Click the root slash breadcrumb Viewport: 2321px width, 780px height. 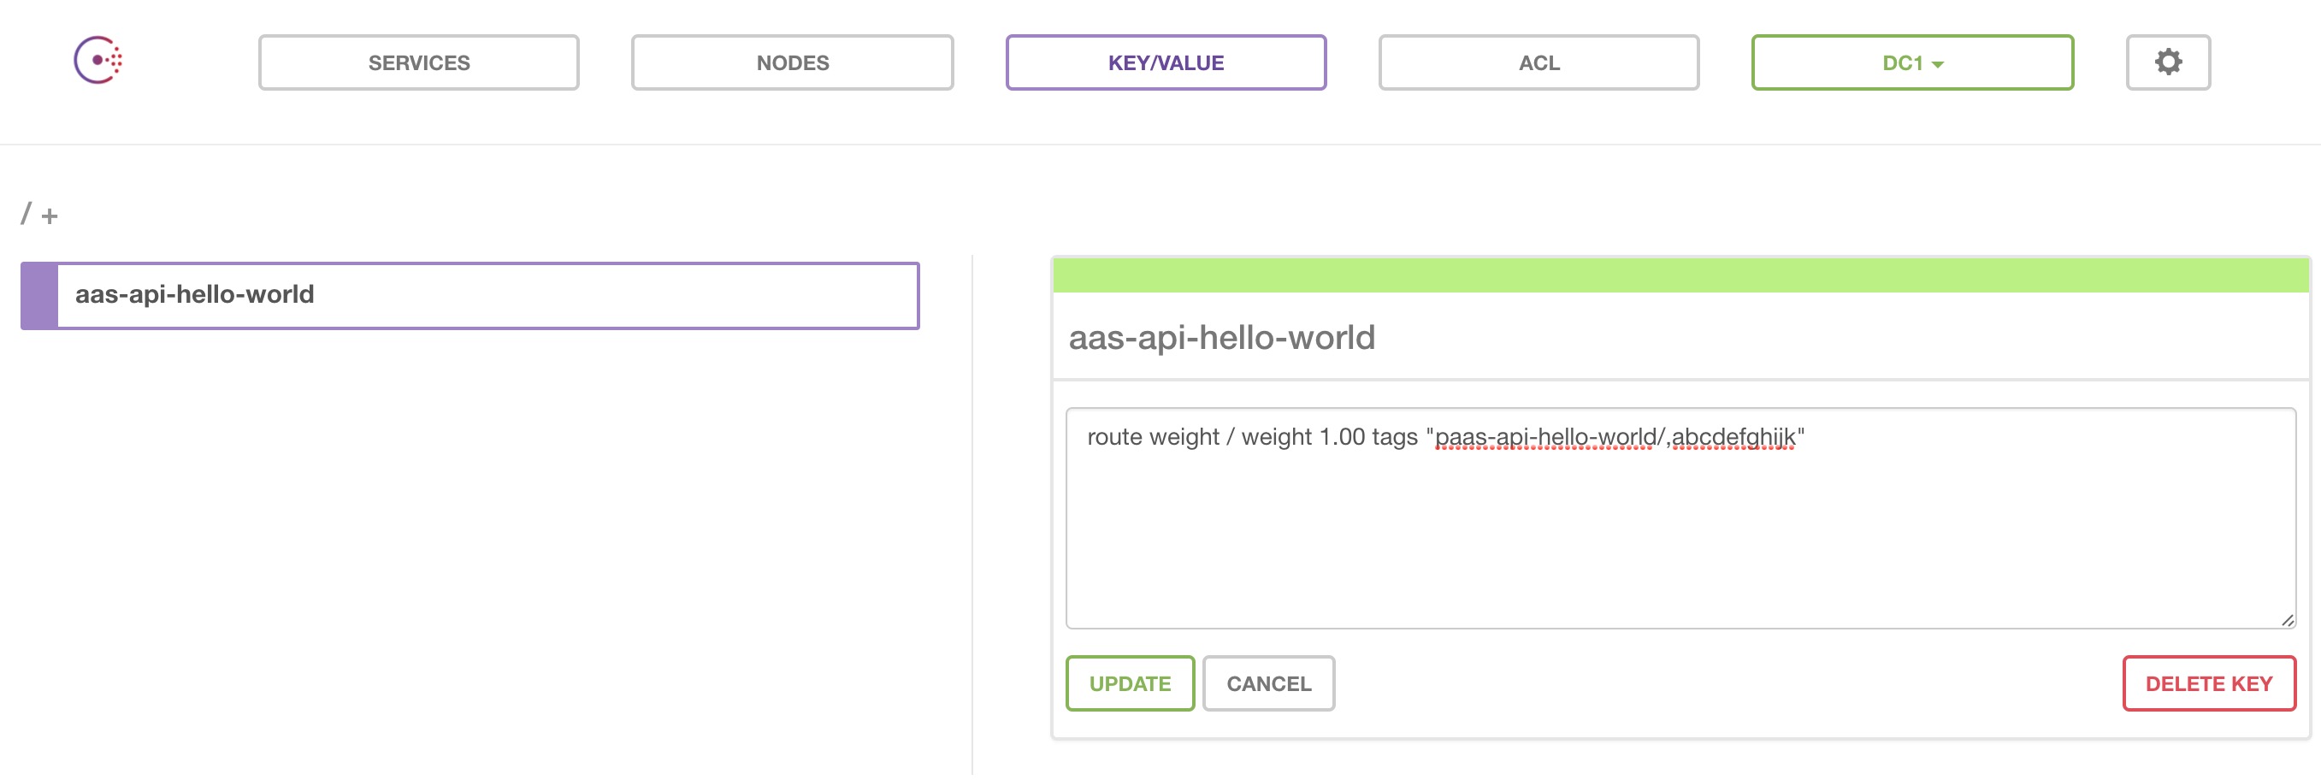(x=27, y=214)
